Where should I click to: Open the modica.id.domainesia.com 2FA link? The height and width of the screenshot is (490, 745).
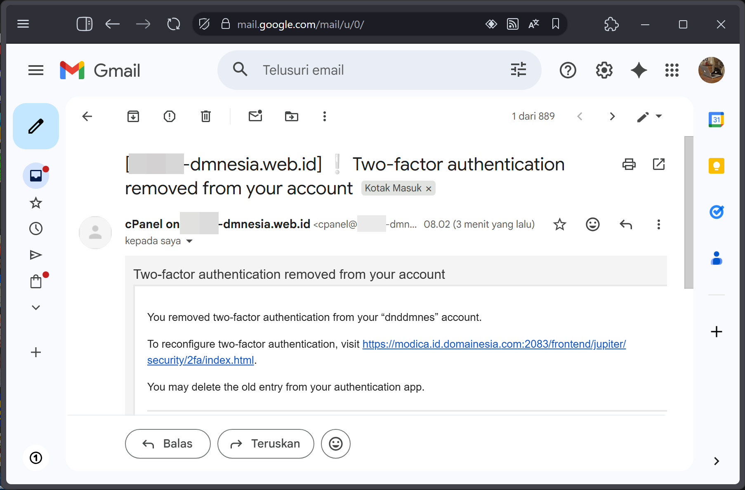[387, 352]
